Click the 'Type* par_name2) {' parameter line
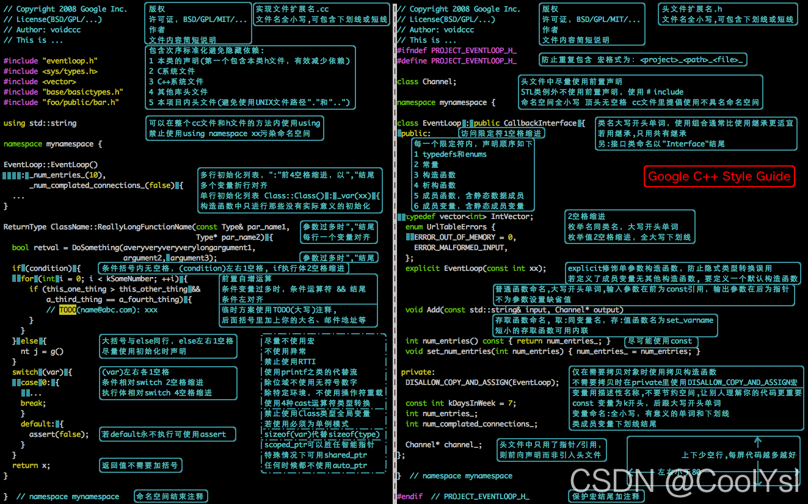 tap(235, 237)
